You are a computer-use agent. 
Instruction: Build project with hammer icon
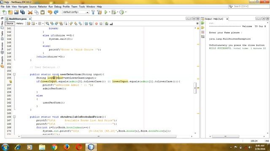pyautogui.click(x=93, y=12)
